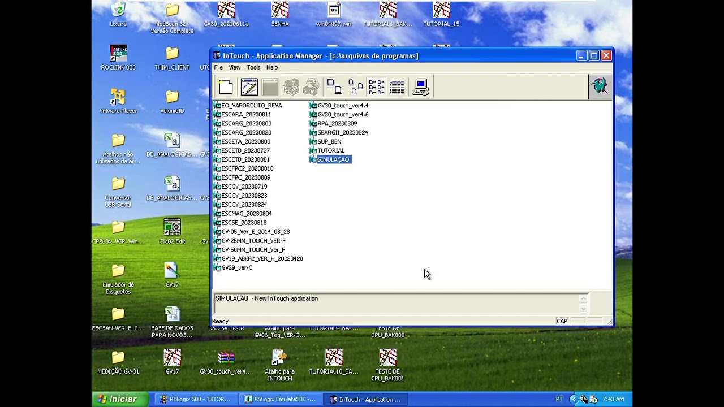The image size is (724, 407).
Task: Select EO_VAPORDUTO_REVA application
Action: pyautogui.click(x=248, y=105)
